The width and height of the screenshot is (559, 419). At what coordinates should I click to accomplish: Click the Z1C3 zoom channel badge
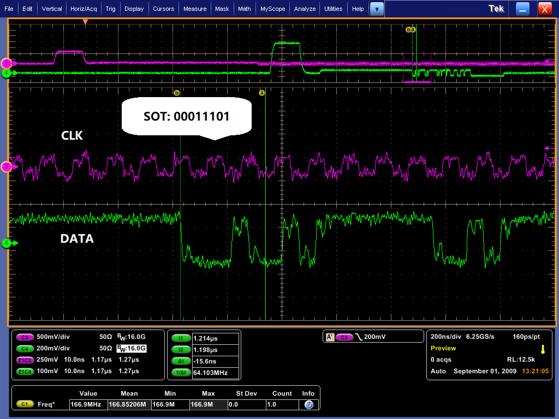coord(25,360)
